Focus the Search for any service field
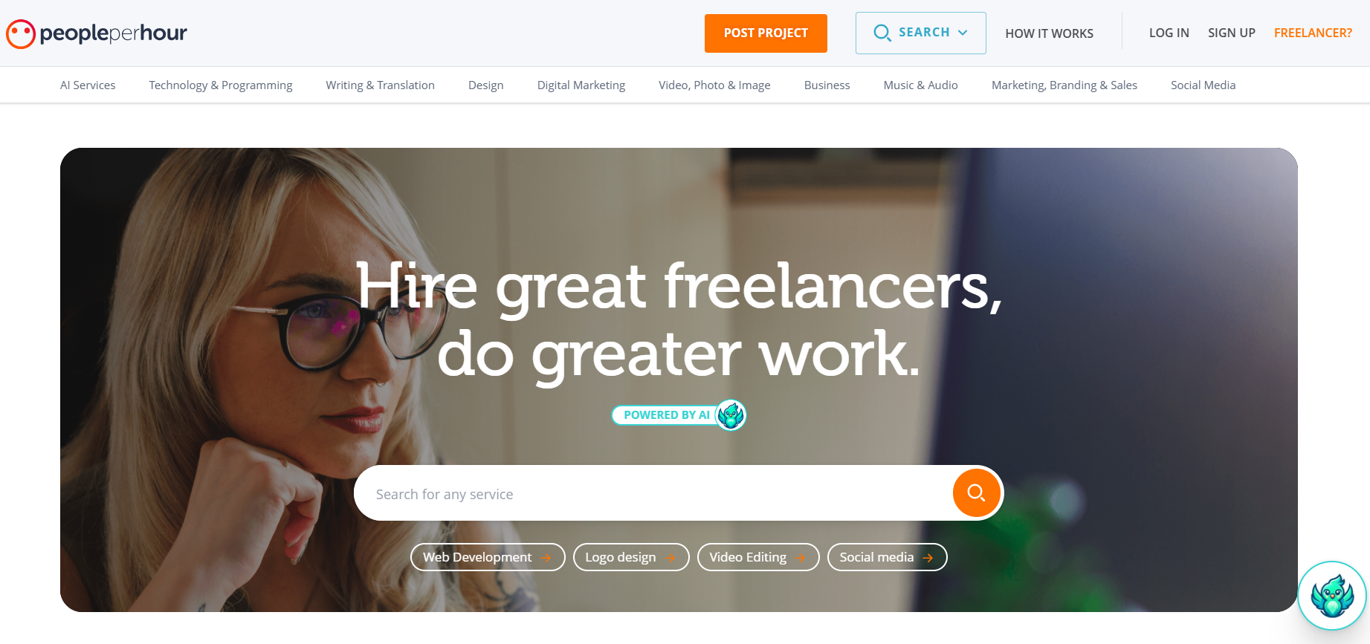This screenshot has width=1370, height=644. [x=654, y=493]
